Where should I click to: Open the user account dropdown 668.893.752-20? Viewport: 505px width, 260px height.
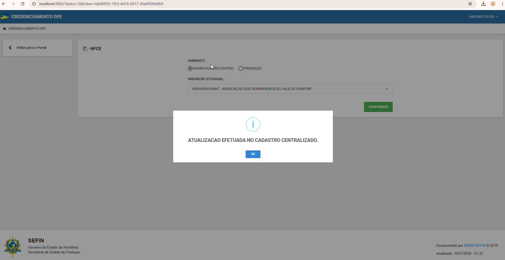(483, 17)
